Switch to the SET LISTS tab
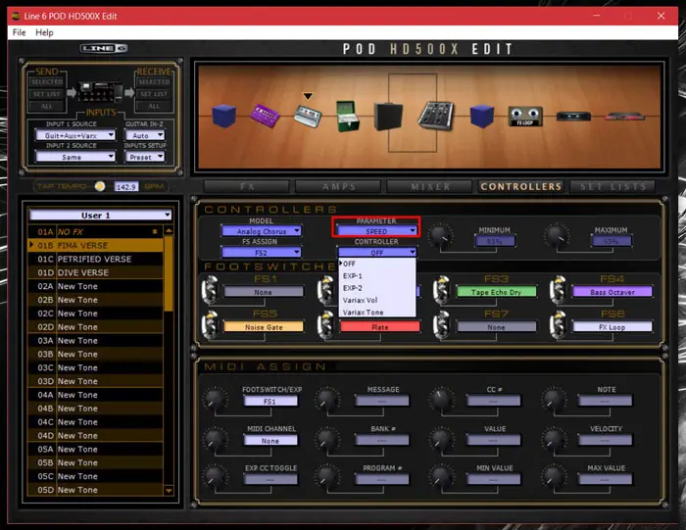Image resolution: width=686 pixels, height=530 pixels. click(x=612, y=187)
